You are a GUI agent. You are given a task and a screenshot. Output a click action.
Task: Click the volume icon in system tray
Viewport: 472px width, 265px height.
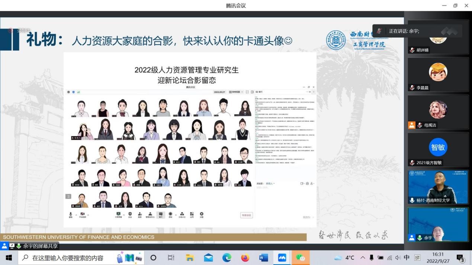(x=398, y=258)
